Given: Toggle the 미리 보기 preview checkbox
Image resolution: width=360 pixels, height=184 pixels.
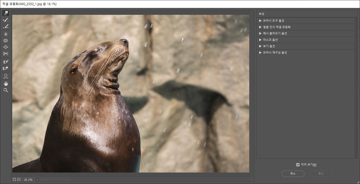Looking at the screenshot, I should [298, 165].
